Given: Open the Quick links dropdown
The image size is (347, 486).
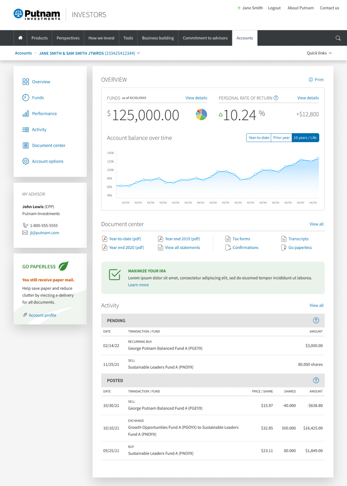Looking at the screenshot, I should click(318, 53).
